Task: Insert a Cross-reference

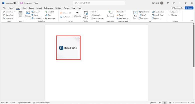Action: [x=97, y=18]
